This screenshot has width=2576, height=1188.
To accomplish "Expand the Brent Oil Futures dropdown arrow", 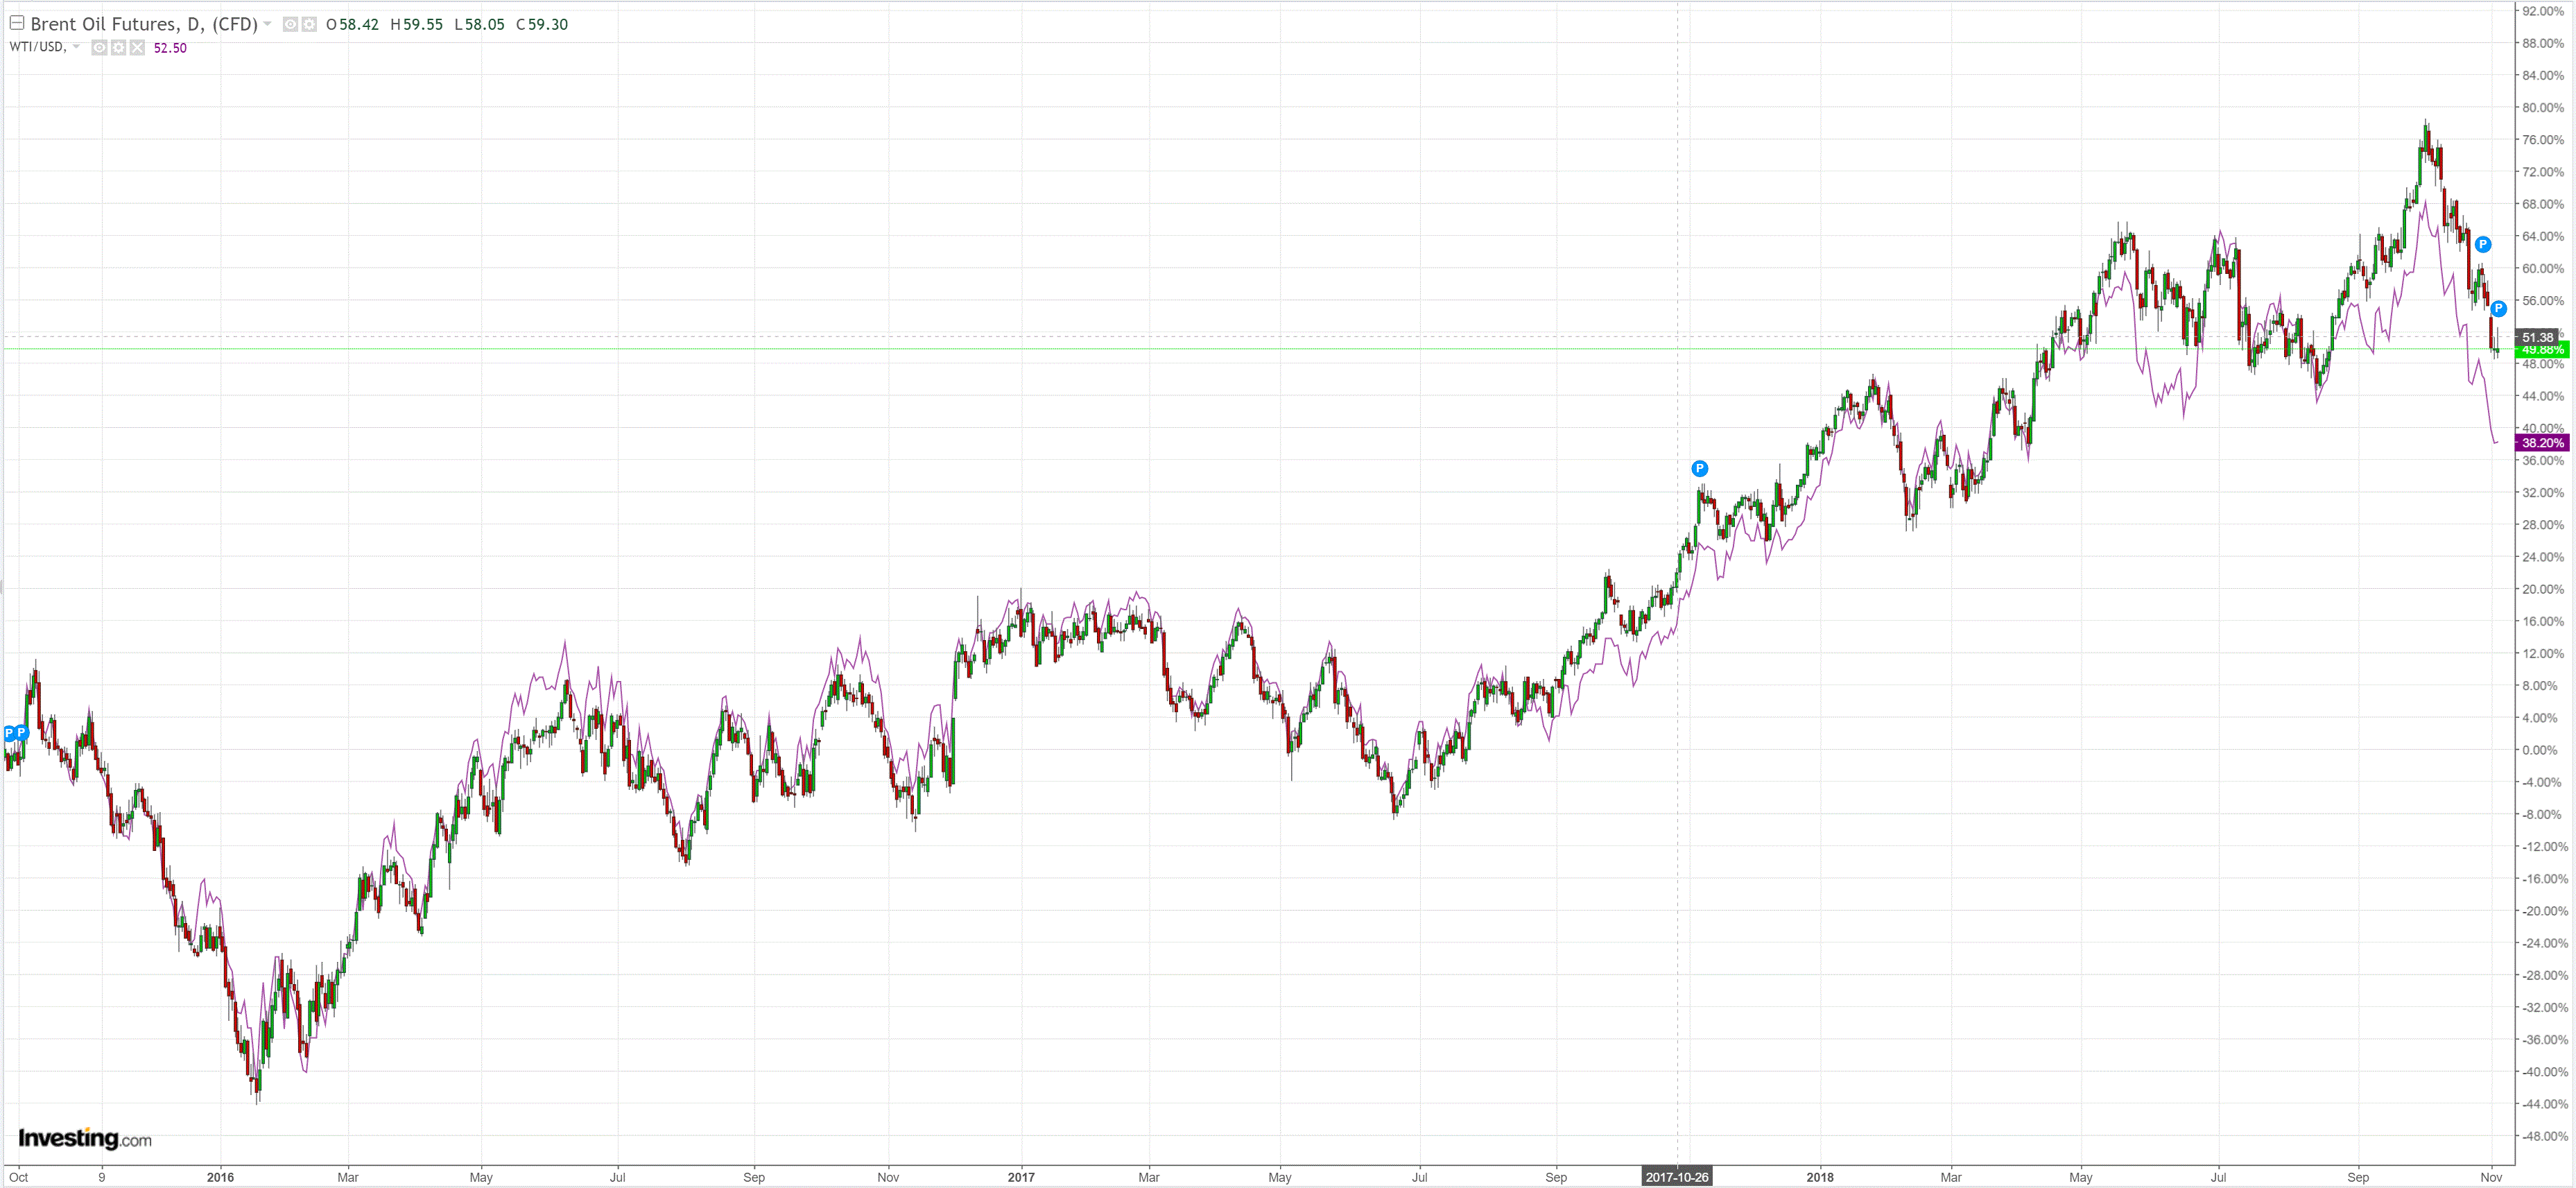I will (268, 24).
